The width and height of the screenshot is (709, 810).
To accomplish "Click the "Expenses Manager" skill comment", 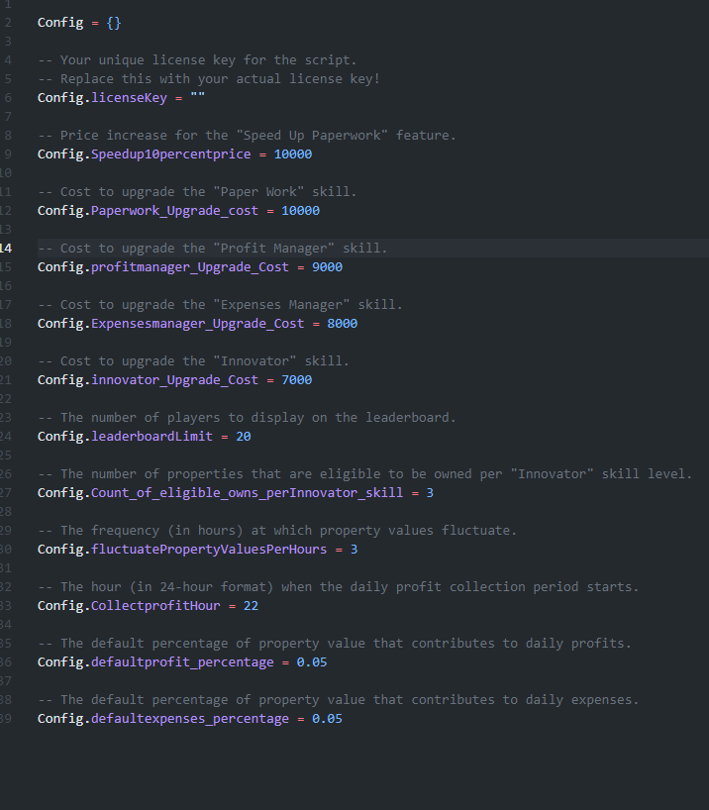I will [220, 304].
